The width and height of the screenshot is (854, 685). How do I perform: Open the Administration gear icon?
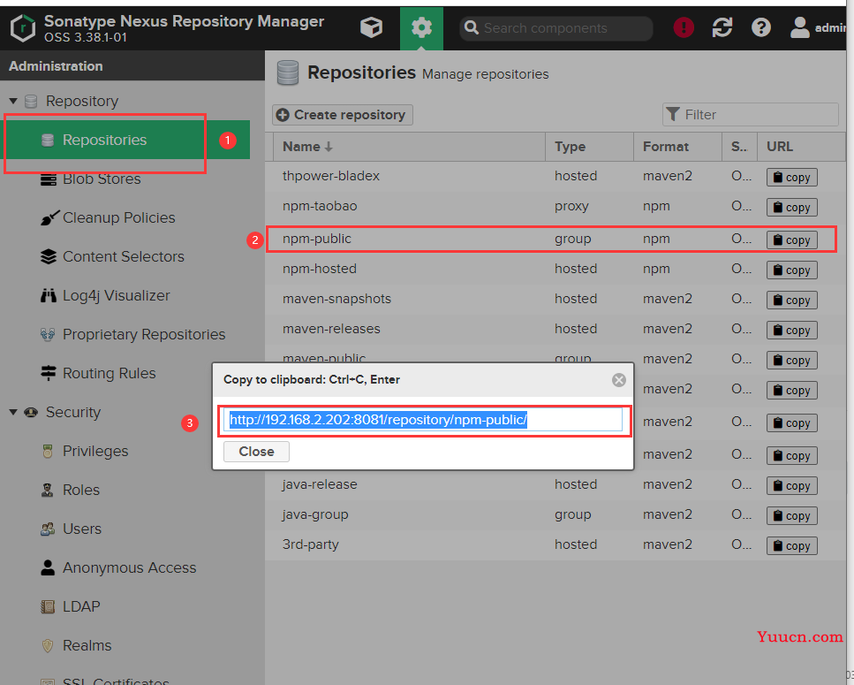[x=421, y=27]
